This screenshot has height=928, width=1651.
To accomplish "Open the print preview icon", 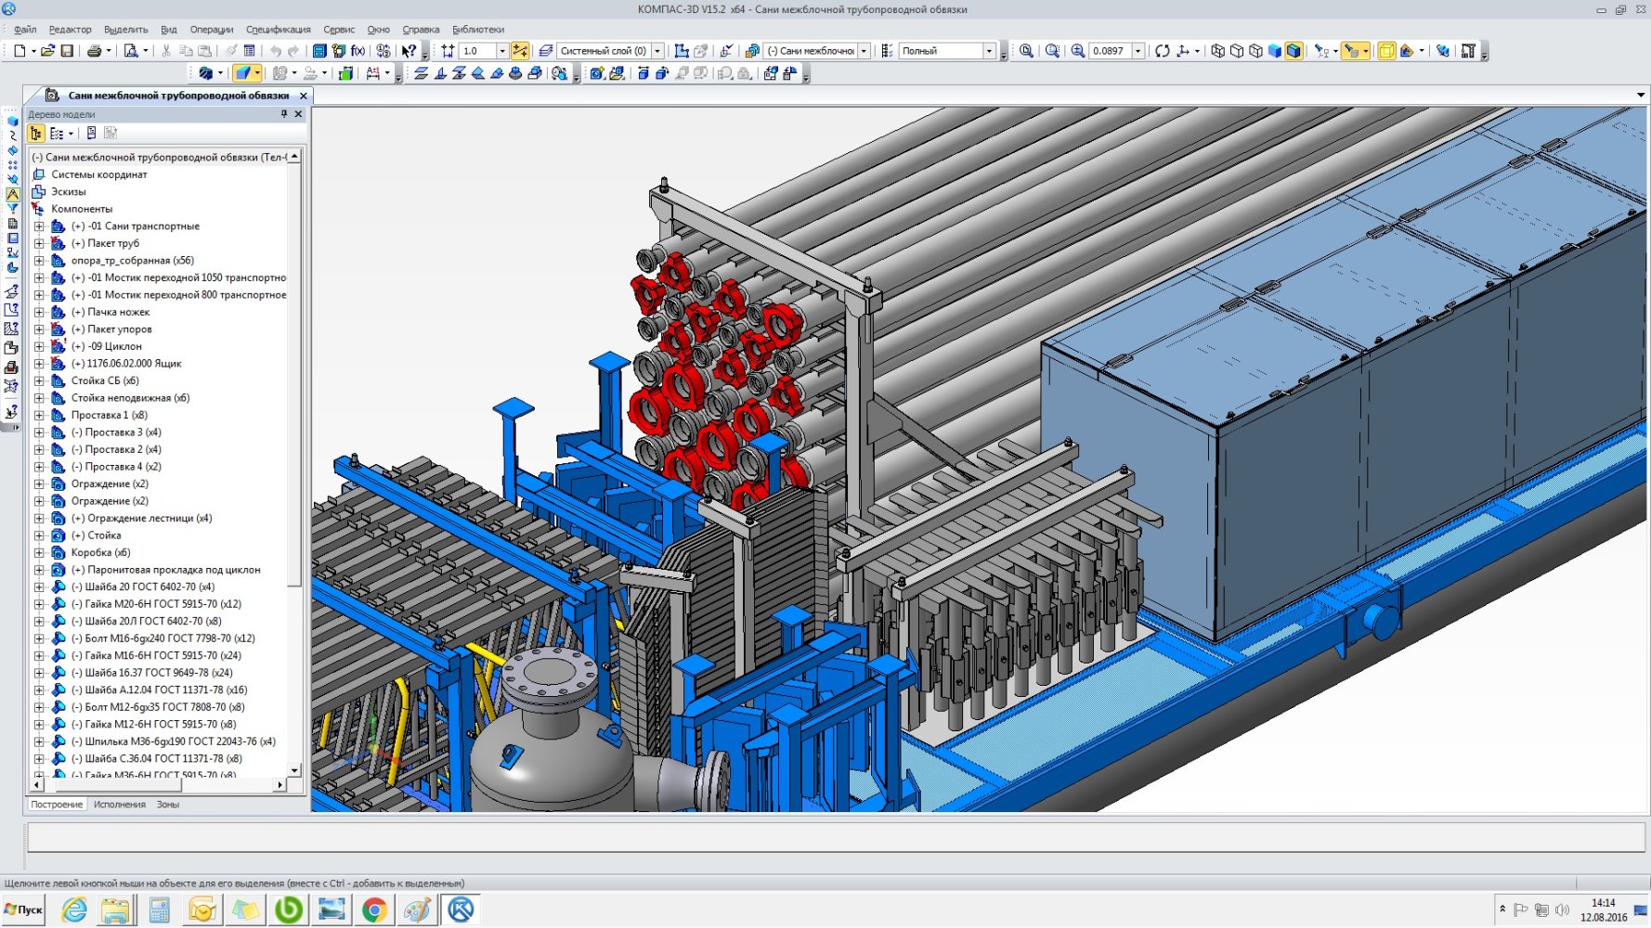I will [x=131, y=51].
